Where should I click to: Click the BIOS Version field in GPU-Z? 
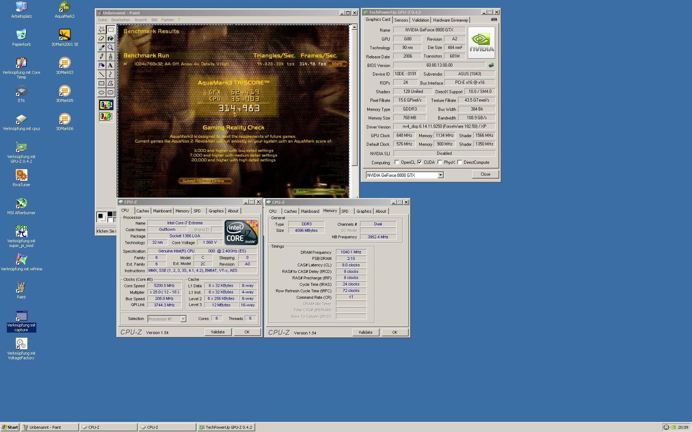click(x=439, y=65)
